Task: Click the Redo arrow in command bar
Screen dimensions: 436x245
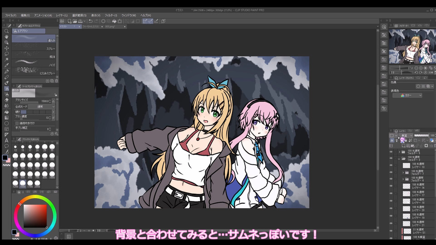Action: point(96,21)
